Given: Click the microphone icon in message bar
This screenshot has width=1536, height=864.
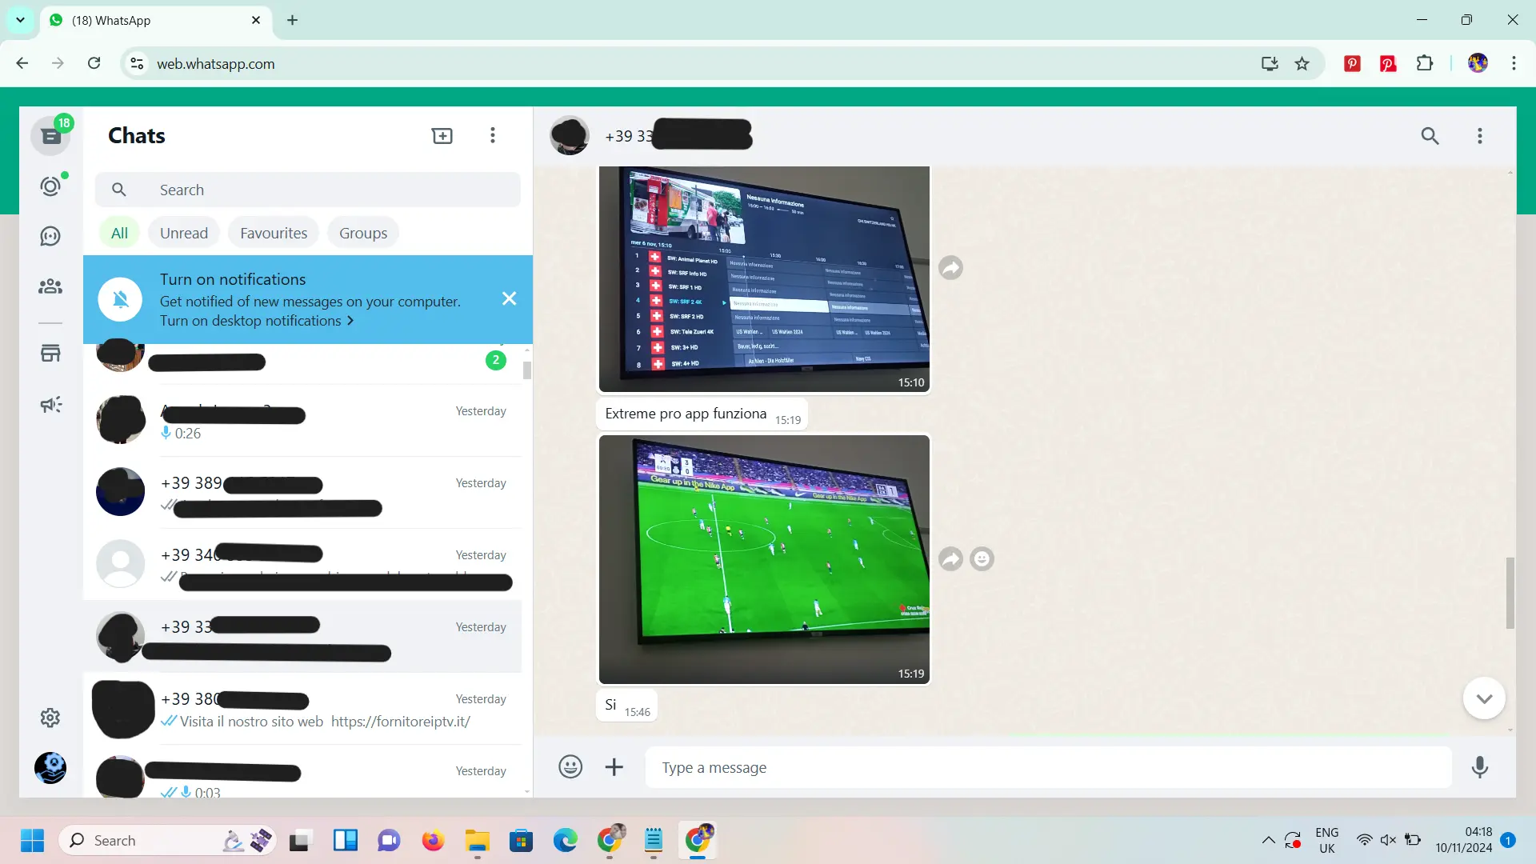Looking at the screenshot, I should (1482, 767).
